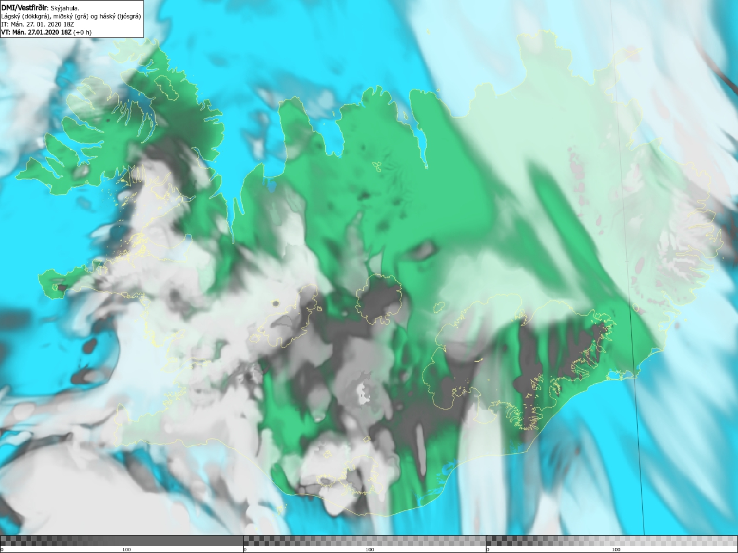The image size is (738, 553).
Task: Click the IT initial time line
Action: (x=37, y=24)
